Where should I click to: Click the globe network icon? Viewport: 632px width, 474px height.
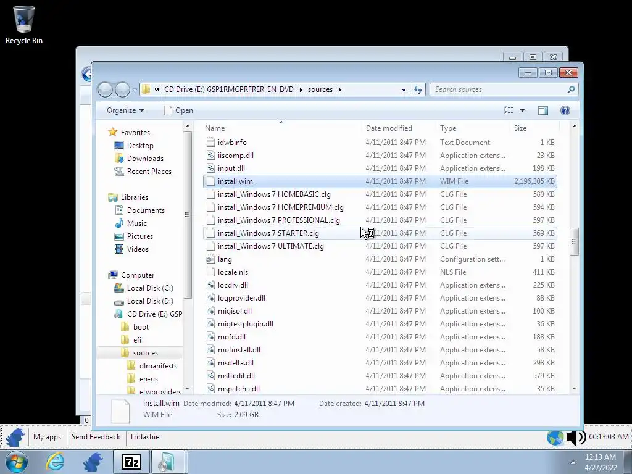coord(555,438)
